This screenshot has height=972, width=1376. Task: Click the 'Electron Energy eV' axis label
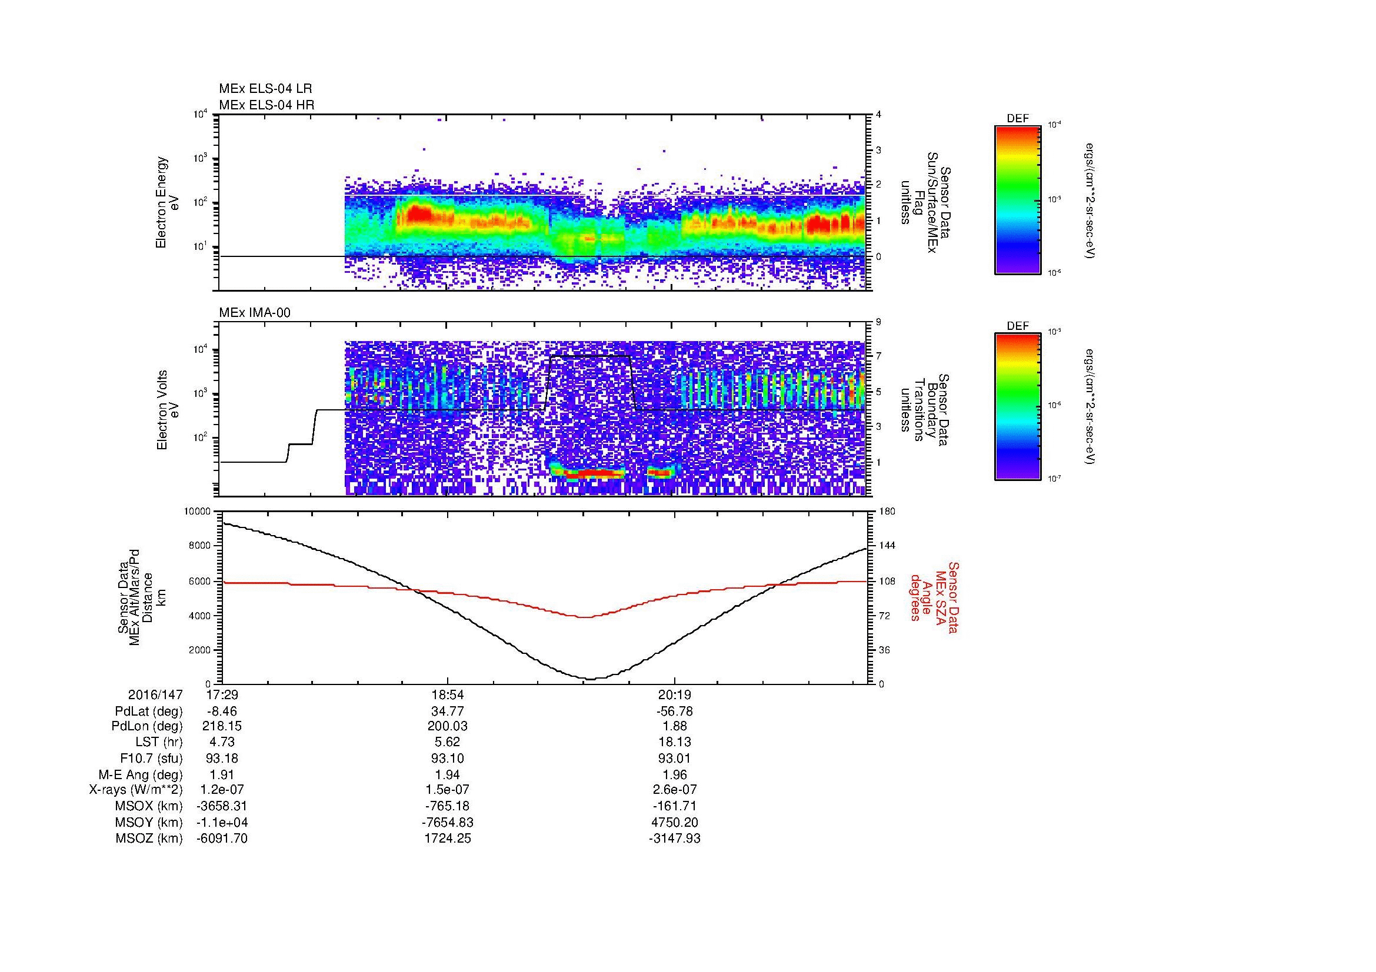tap(167, 202)
